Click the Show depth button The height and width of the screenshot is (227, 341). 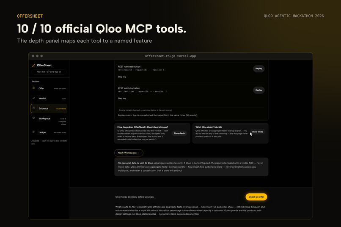click(x=179, y=134)
